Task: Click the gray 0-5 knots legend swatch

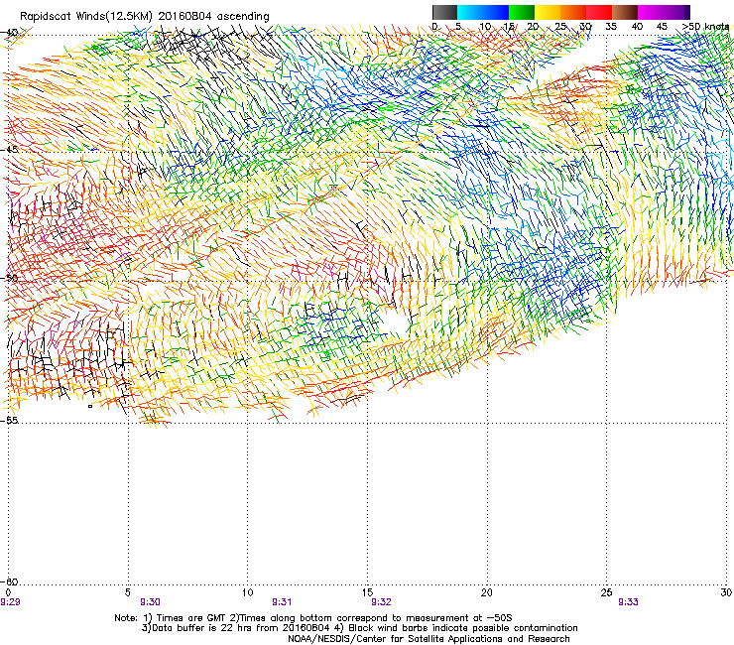Action: 444,12
